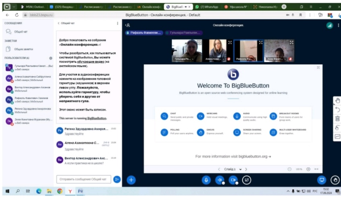The height and width of the screenshot is (202, 341).
Task: Mute the microphone in bottom toolbar
Action: (x=206, y=180)
